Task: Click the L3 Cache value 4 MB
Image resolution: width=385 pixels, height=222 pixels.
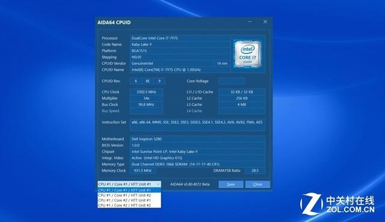Action: (x=242, y=105)
